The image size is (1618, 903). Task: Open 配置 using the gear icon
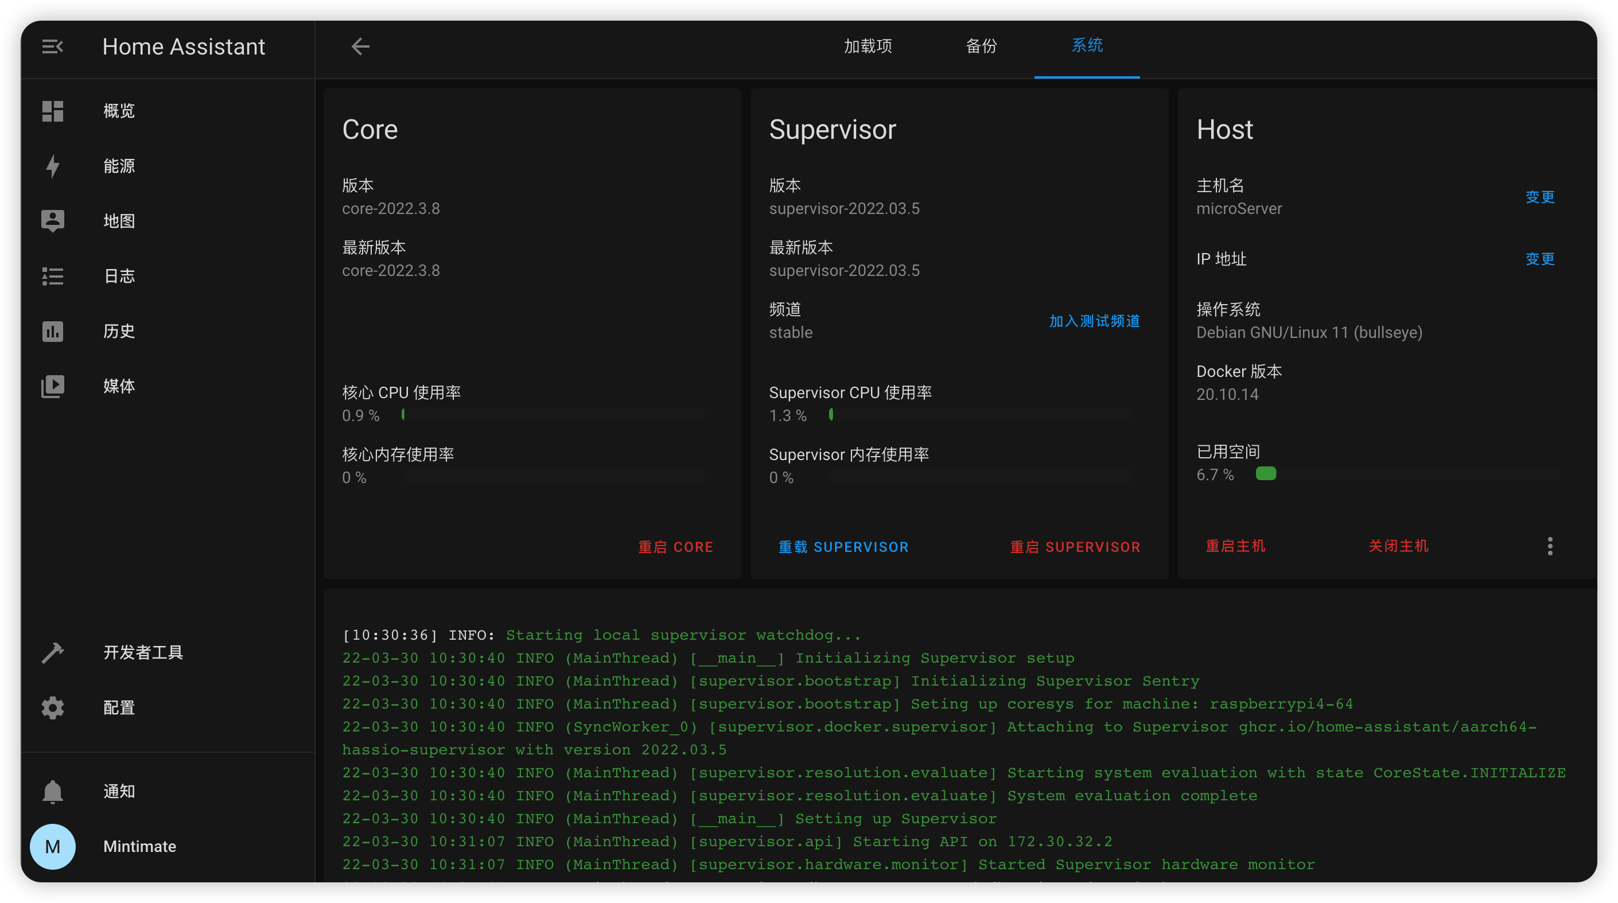53,708
